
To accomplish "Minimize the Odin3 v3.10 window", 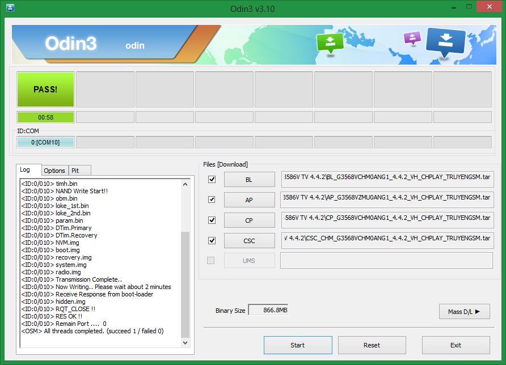I will 454,7.
